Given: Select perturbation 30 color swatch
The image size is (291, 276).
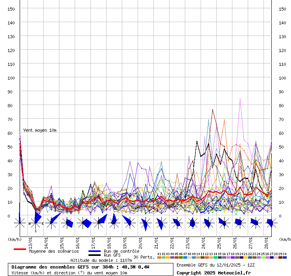Looking at the screenshot, I should click(x=285, y=257).
